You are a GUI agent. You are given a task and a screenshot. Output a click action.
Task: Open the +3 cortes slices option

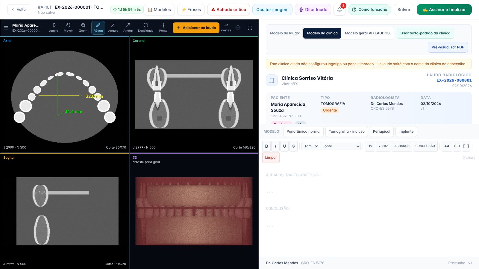pos(226,27)
